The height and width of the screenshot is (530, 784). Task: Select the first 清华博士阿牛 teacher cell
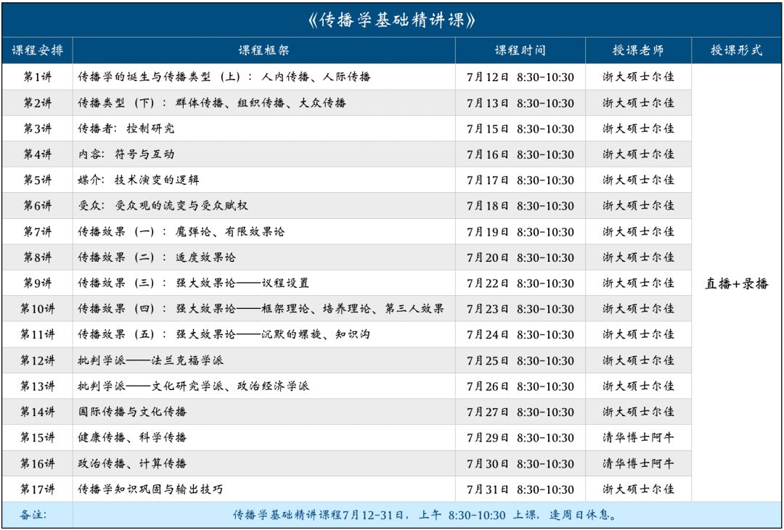(638, 437)
